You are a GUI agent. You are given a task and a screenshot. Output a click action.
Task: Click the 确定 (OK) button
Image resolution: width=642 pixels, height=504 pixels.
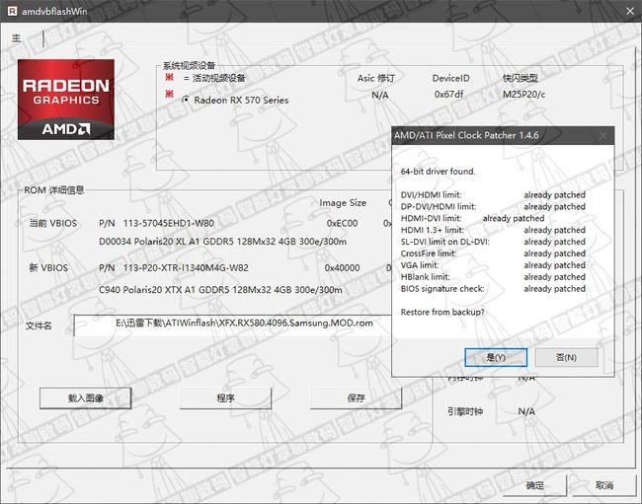coord(534,485)
